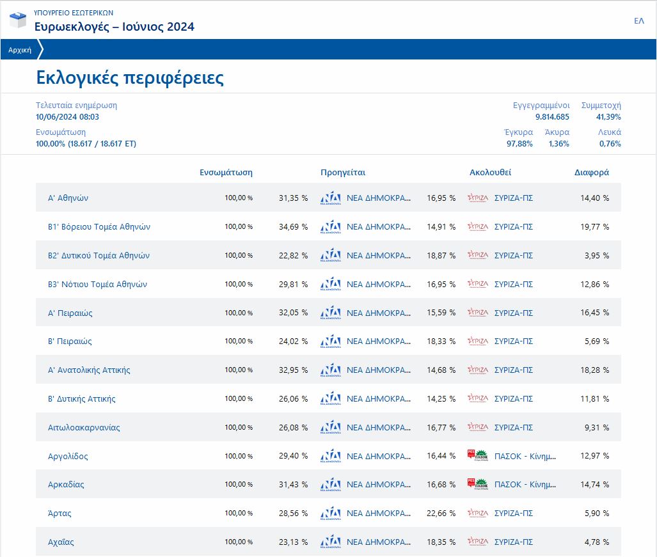This screenshot has width=657, height=557.
Task: Open Β2' Δυτικού Τομέα Αθηνών link
Action: pos(99,256)
